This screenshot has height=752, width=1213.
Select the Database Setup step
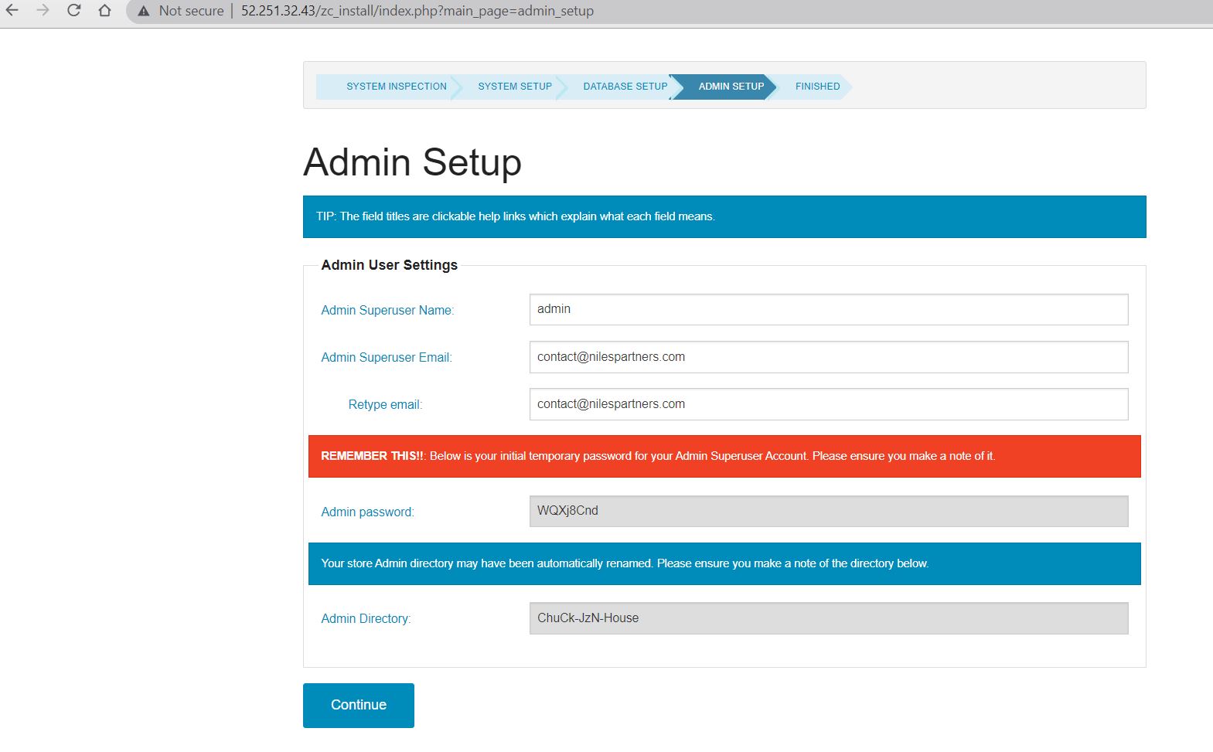625,87
